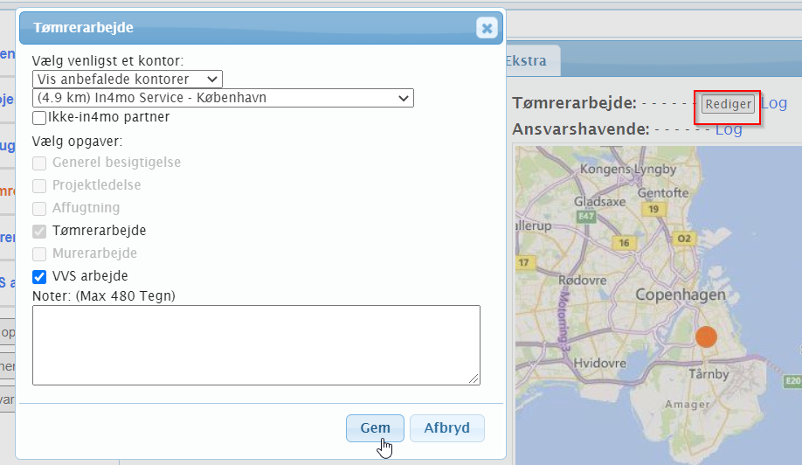Click the orange location marker on map
The height and width of the screenshot is (465, 802).
click(706, 337)
